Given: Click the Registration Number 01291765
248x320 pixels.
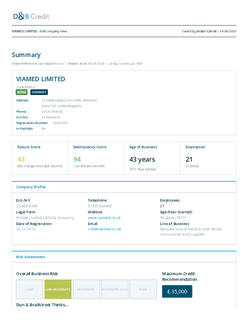Looking at the screenshot, I should point(60,123).
